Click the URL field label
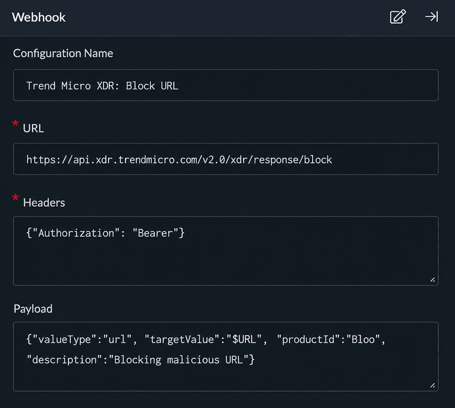The width and height of the screenshot is (455, 408). (33, 128)
